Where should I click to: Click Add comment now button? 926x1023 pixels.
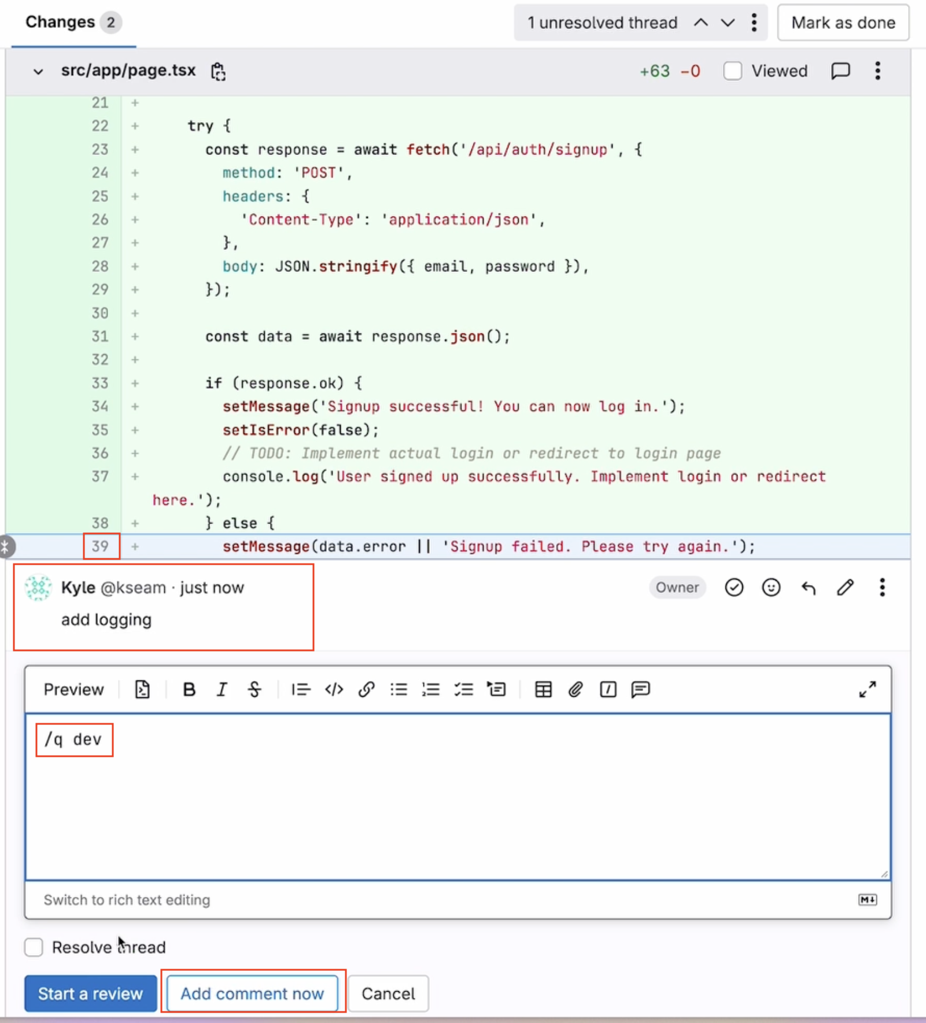pyautogui.click(x=252, y=993)
